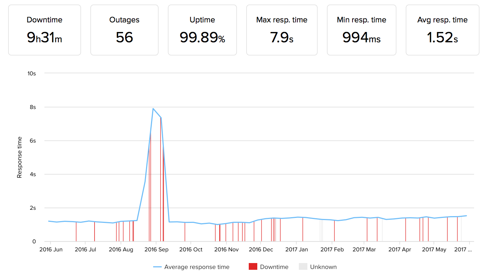Viewport: 484px width, 273px height.
Task: Click the '2017 Jan' axis label
Action: pyautogui.click(x=297, y=250)
